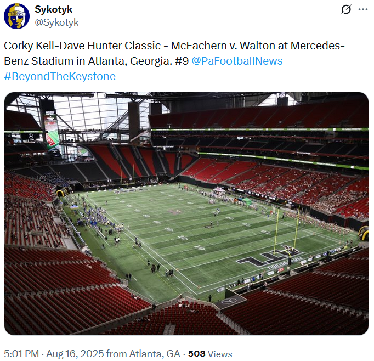Open the Sykotyk profile avatar
Image resolution: width=374 pixels, height=361 pixels.
16,16
